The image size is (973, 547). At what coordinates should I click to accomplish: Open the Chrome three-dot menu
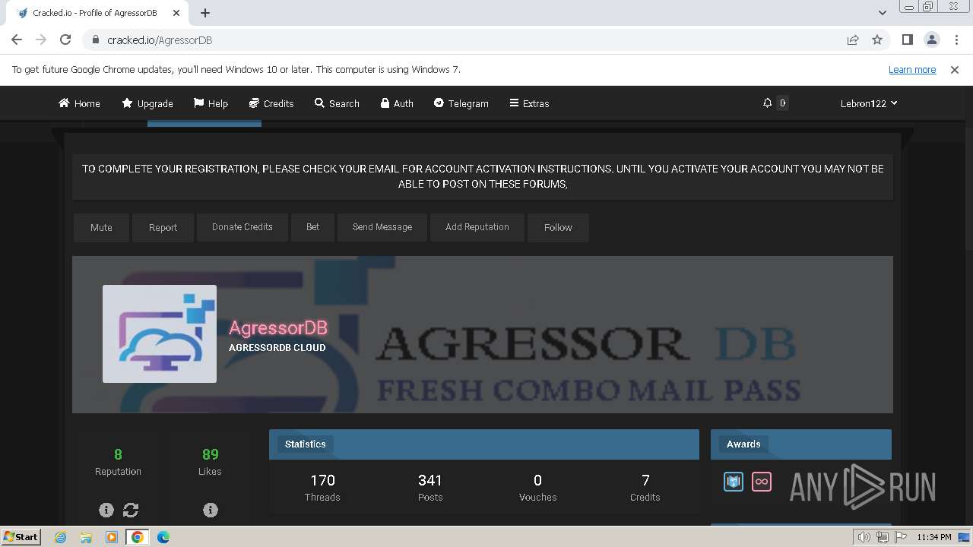pyautogui.click(x=956, y=40)
